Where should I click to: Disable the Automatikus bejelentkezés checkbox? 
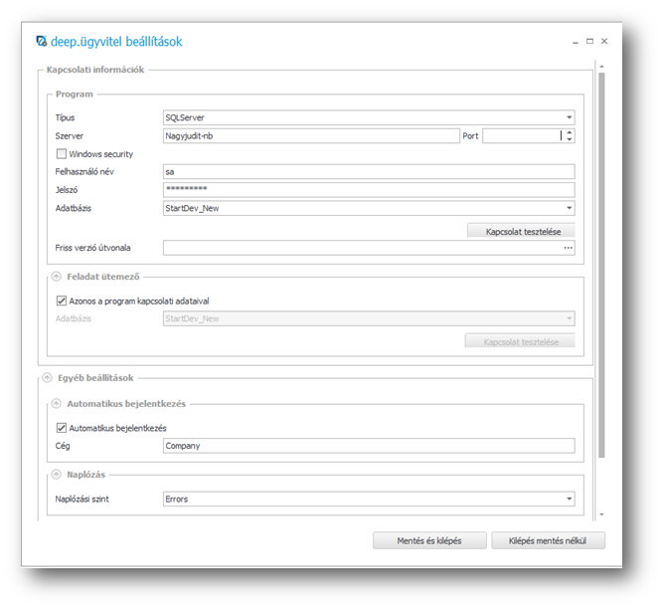point(62,428)
